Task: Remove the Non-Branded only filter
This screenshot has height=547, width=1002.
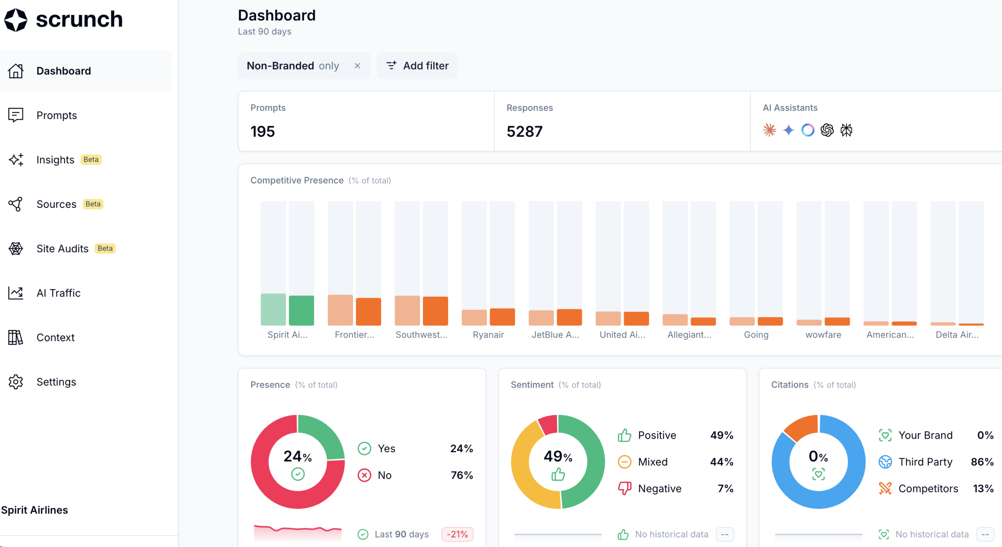Action: pyautogui.click(x=357, y=66)
